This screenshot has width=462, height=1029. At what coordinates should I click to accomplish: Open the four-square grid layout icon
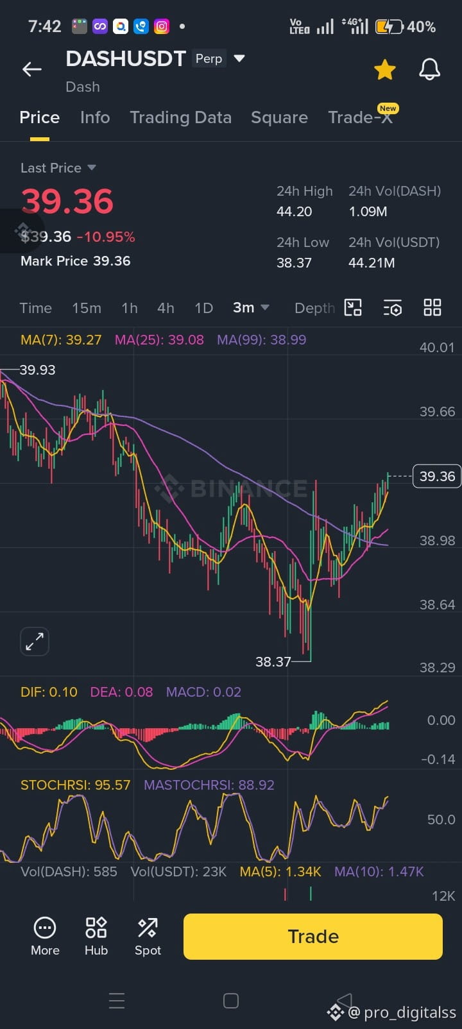pyautogui.click(x=432, y=308)
